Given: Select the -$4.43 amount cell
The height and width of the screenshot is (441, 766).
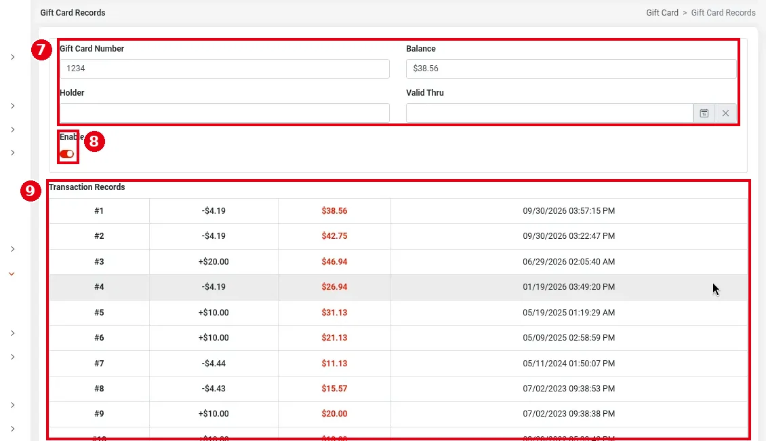Looking at the screenshot, I should 214,388.
